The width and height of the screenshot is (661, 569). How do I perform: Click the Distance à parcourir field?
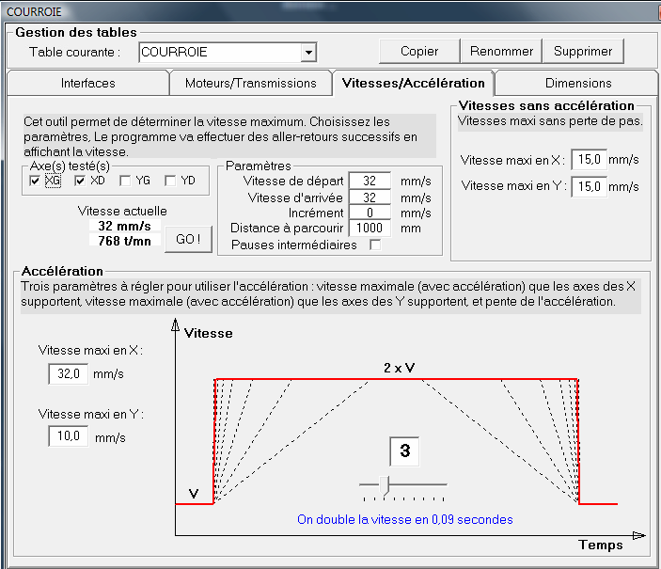coord(370,228)
